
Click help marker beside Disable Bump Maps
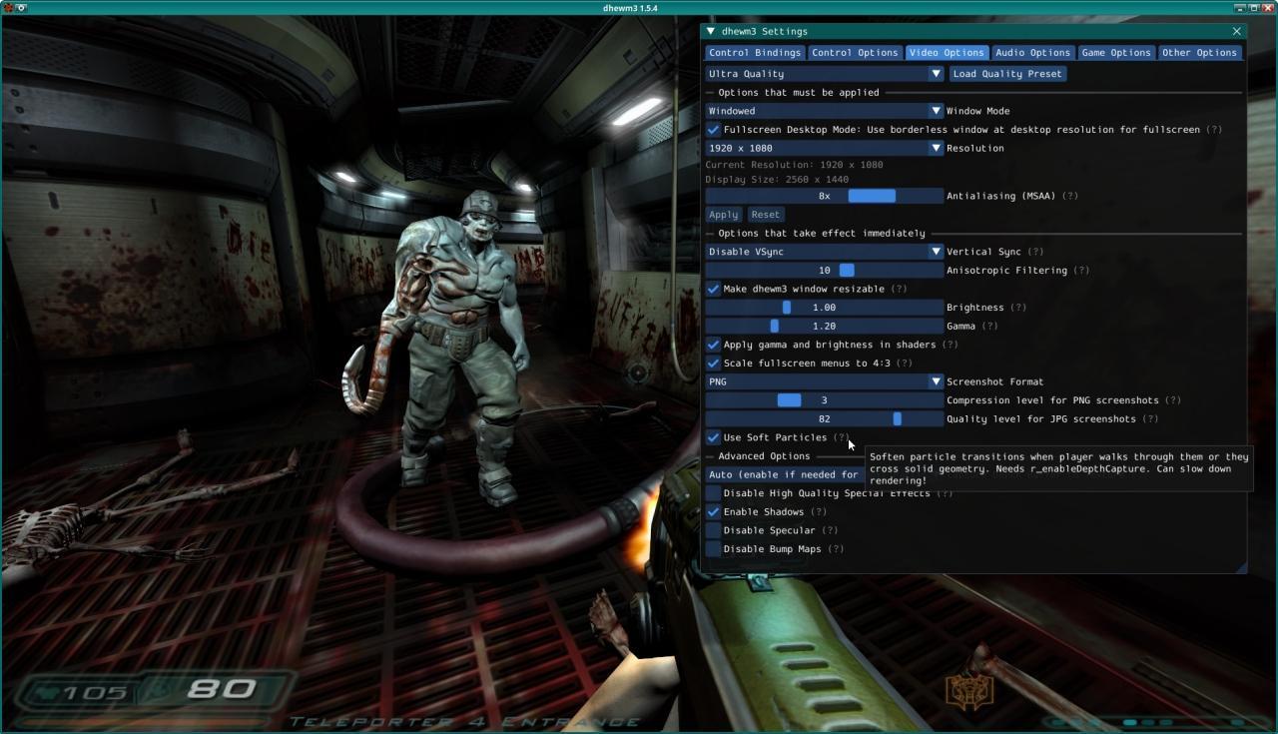(836, 549)
